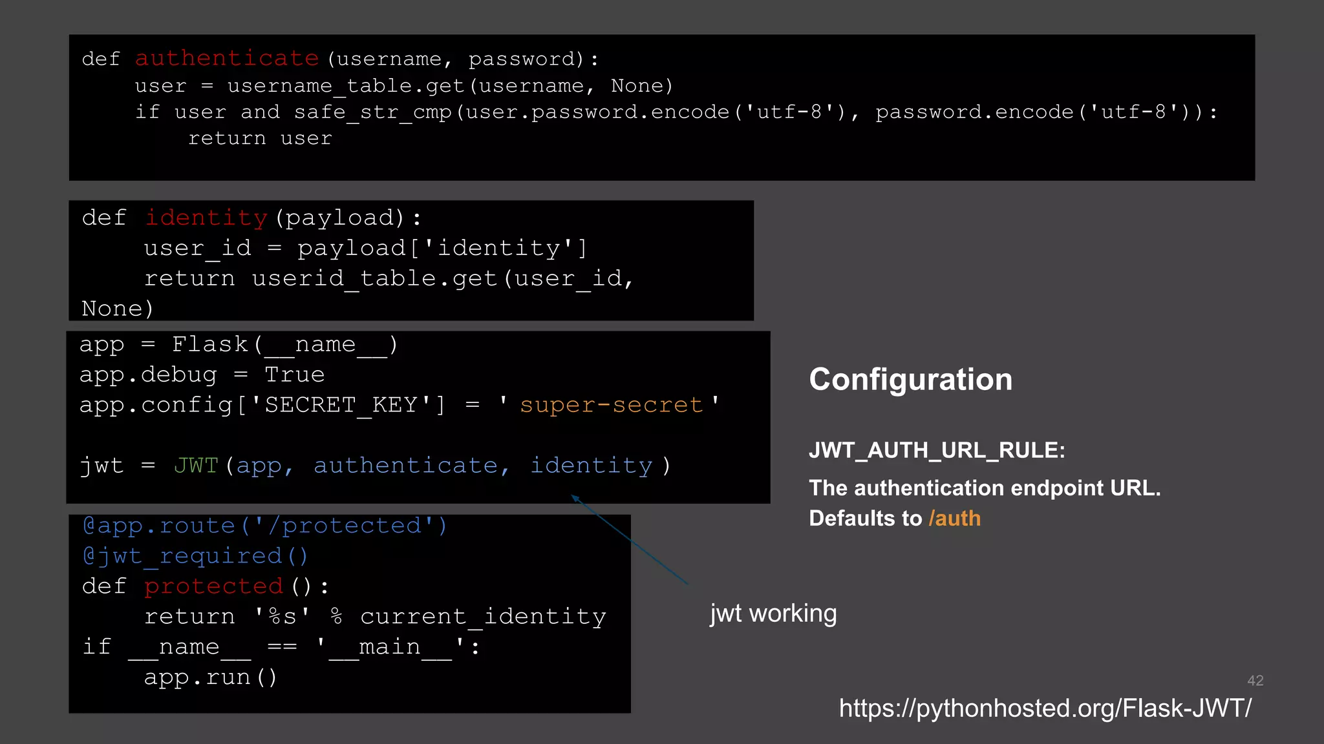Image resolution: width=1324 pixels, height=744 pixels.
Task: Click slide number 42
Action: [1255, 681]
